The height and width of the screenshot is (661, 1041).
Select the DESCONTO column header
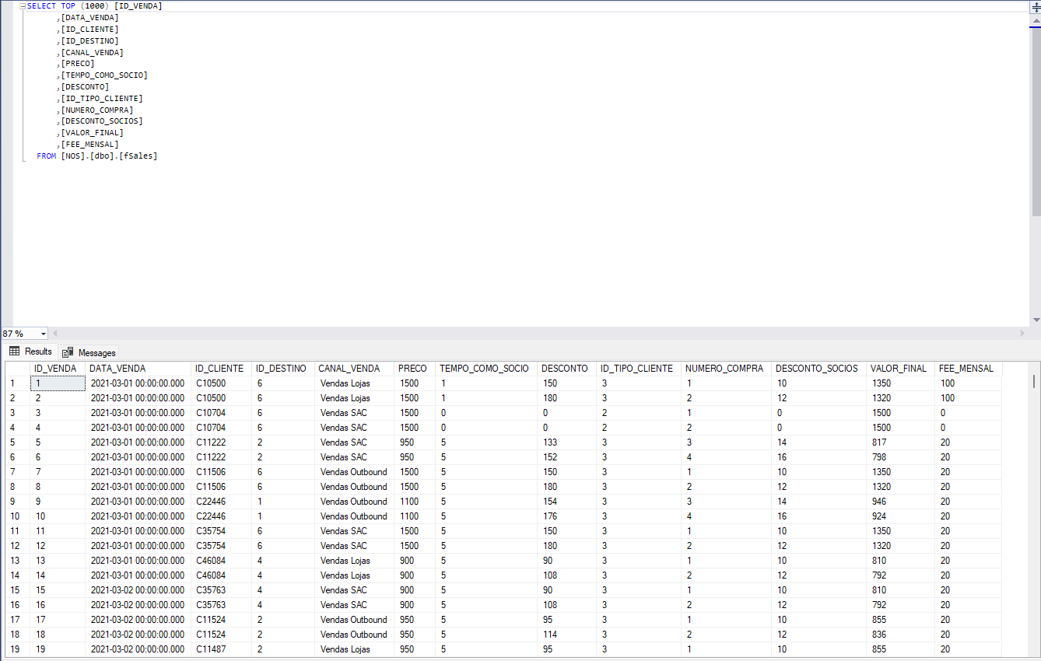click(x=566, y=369)
